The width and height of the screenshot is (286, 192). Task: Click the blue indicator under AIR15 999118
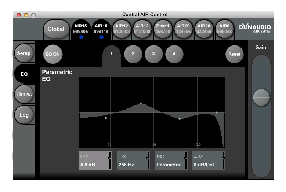(102, 37)
